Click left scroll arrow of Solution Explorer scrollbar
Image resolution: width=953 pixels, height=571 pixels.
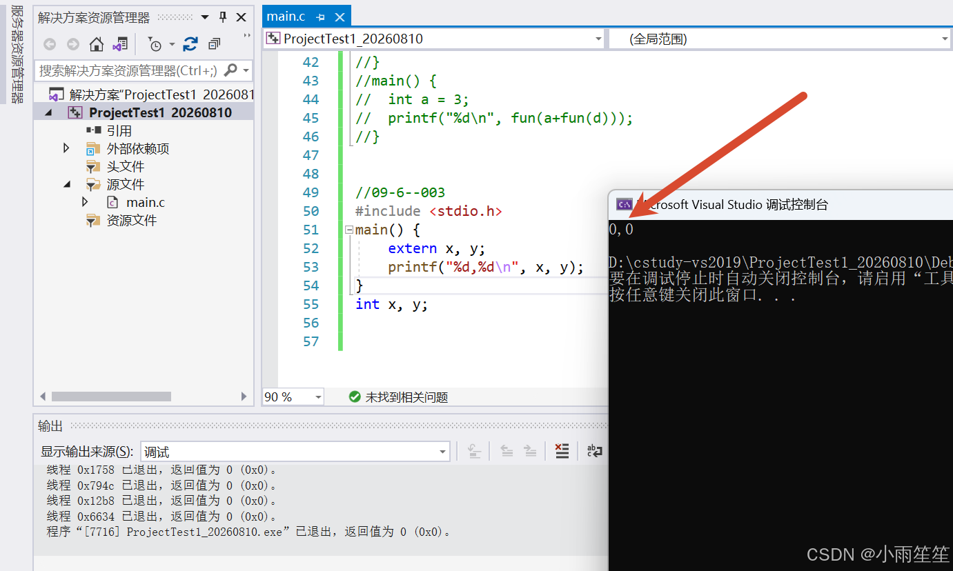pos(42,397)
